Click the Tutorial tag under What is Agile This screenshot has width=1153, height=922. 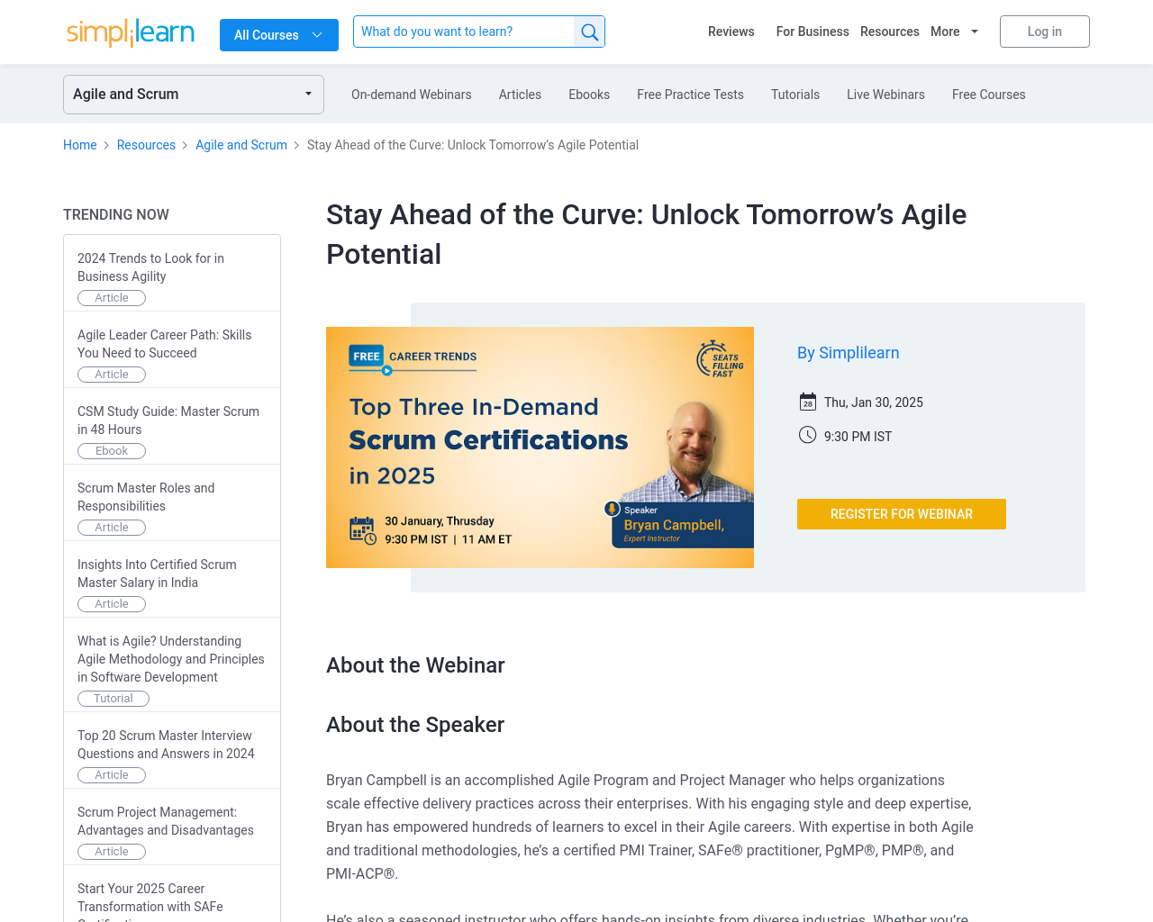[113, 699]
